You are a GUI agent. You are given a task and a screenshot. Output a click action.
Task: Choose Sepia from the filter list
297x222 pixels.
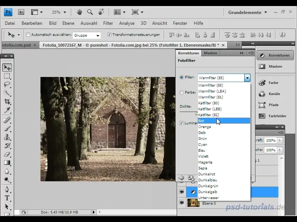pyautogui.click(x=224, y=168)
